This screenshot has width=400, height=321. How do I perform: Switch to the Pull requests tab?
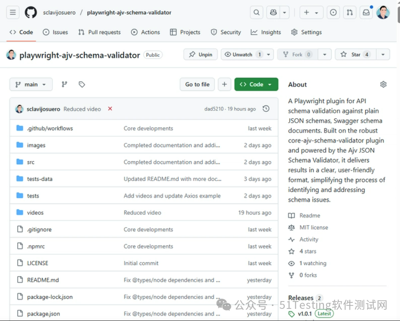[x=99, y=32]
